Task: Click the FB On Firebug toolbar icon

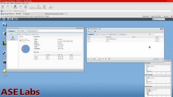Action: (51, 7)
